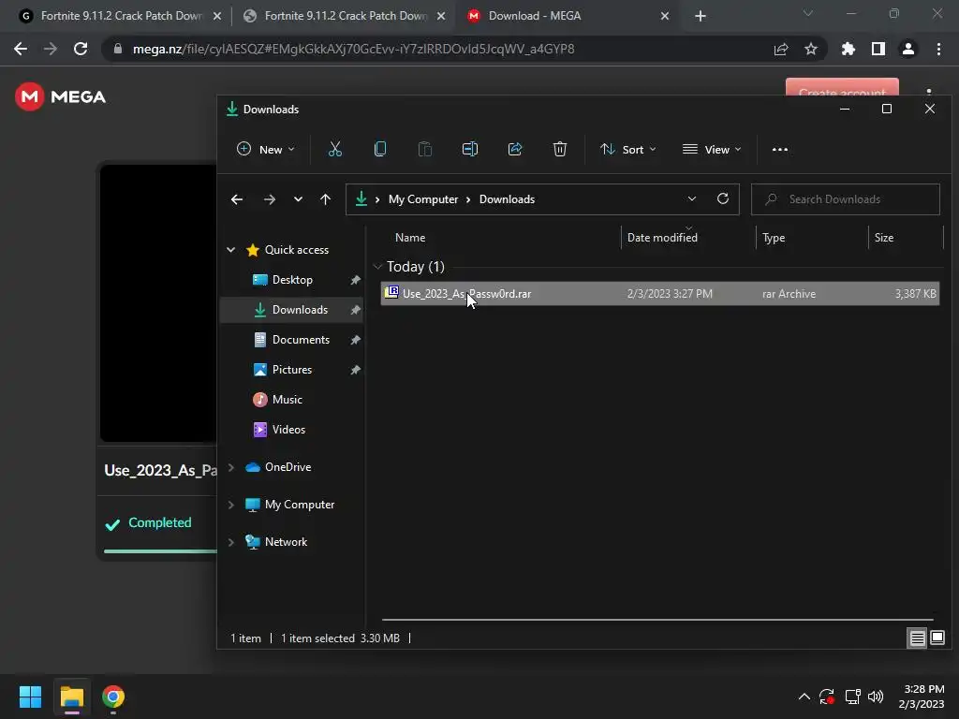
Task: Click the MEGA download progress bar
Action: 160,550
